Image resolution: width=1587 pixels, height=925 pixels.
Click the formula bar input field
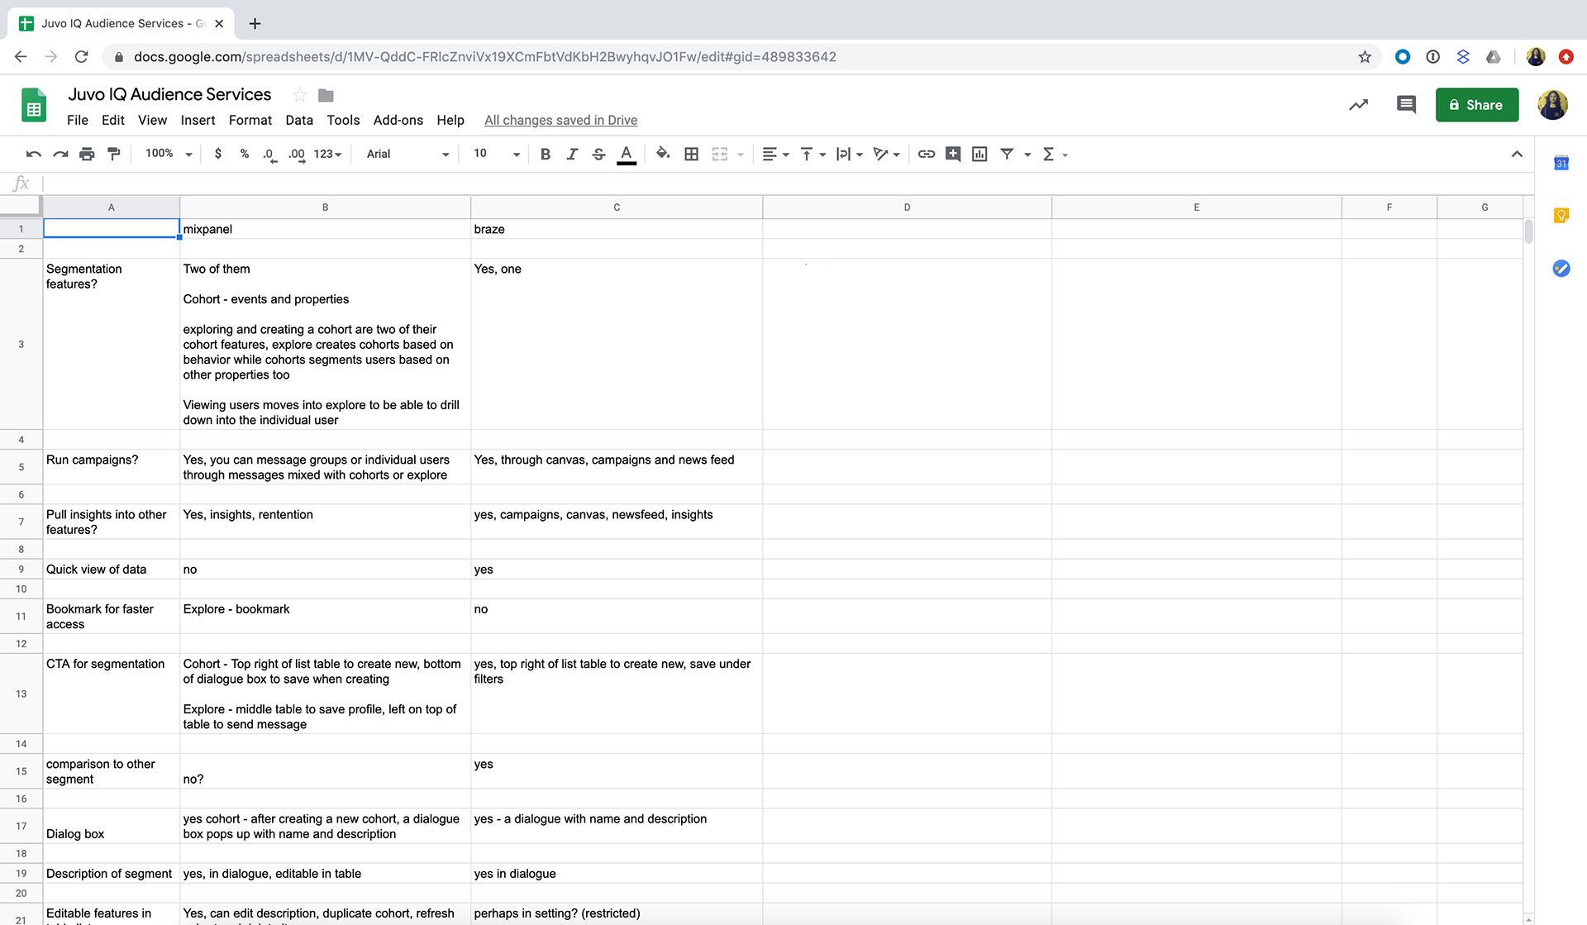pyautogui.click(x=744, y=184)
